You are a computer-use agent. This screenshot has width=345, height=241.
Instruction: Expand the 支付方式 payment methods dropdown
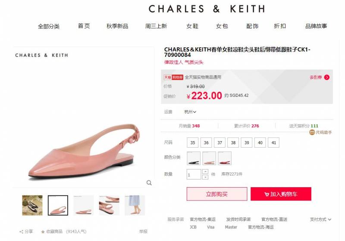(320, 219)
